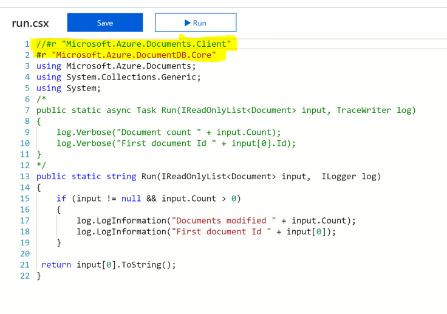Viewport: 447px width, 314px height.
Task: Click line number 1 in gutter
Action: pyautogui.click(x=27, y=44)
